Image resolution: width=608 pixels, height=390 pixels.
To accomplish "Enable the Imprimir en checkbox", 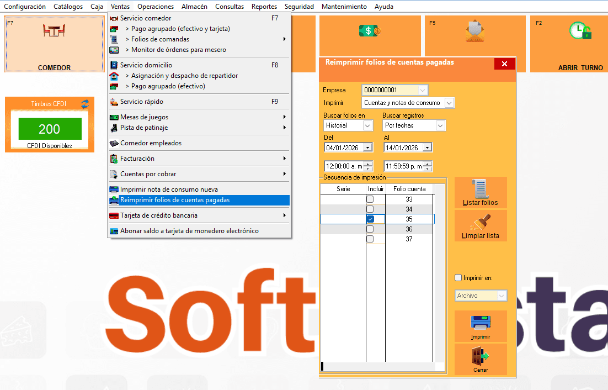I will (458, 278).
